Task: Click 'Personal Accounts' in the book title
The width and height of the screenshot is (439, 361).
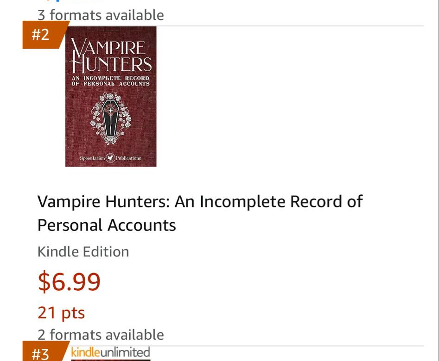Action: coord(107,225)
